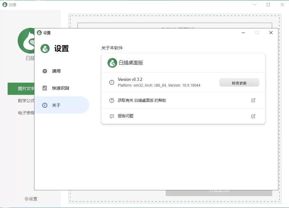This screenshot has width=289, height=208.
Task: Click the help question mark icon
Action: coord(111,100)
